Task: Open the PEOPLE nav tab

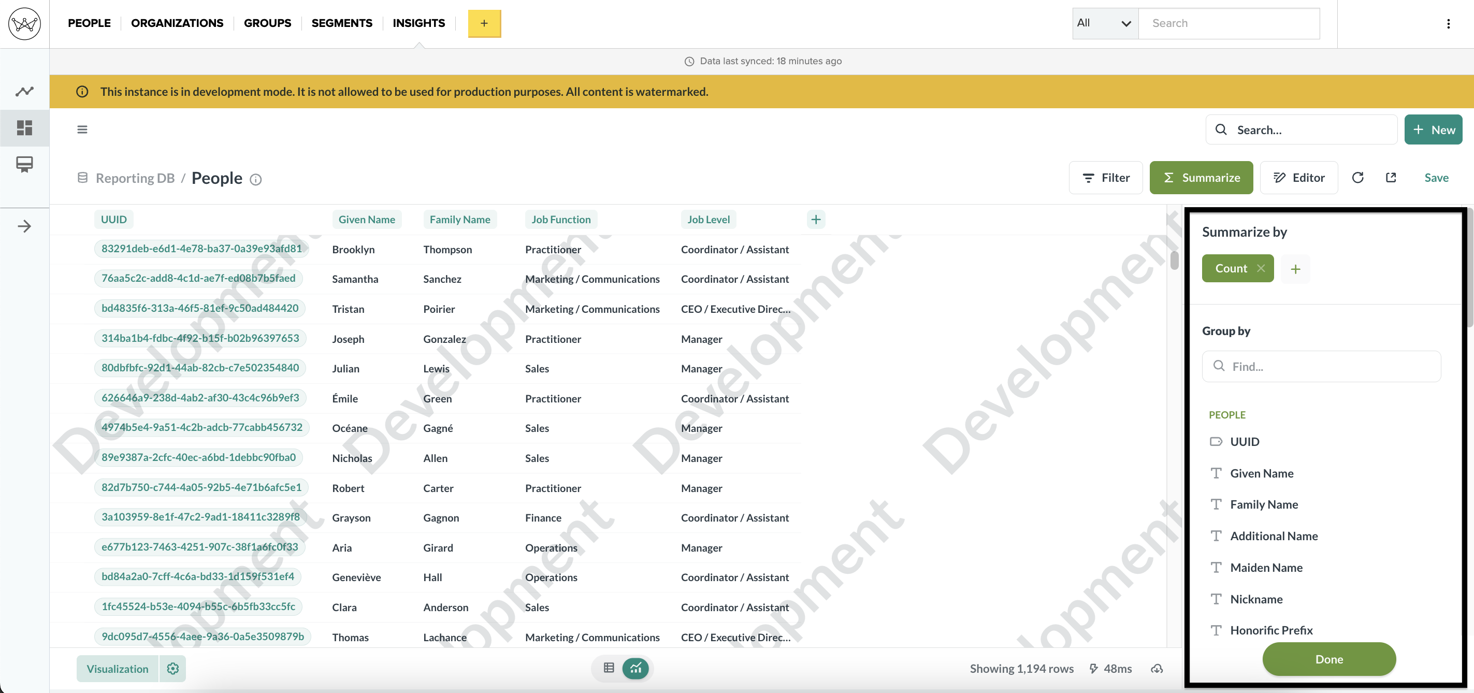Action: [89, 23]
